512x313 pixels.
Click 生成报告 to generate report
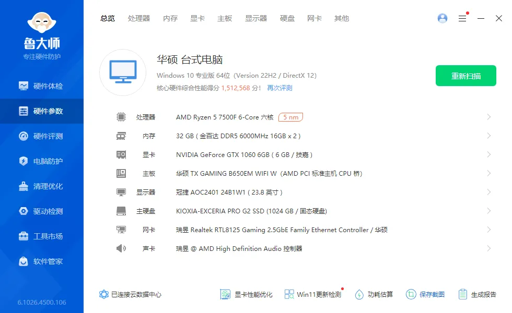click(477, 294)
